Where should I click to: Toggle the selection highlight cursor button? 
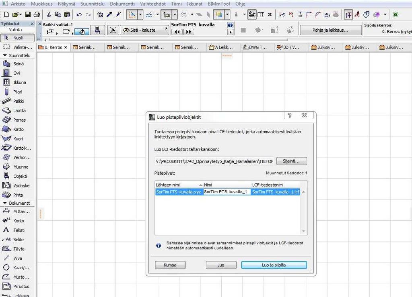pyautogui.click(x=167, y=15)
